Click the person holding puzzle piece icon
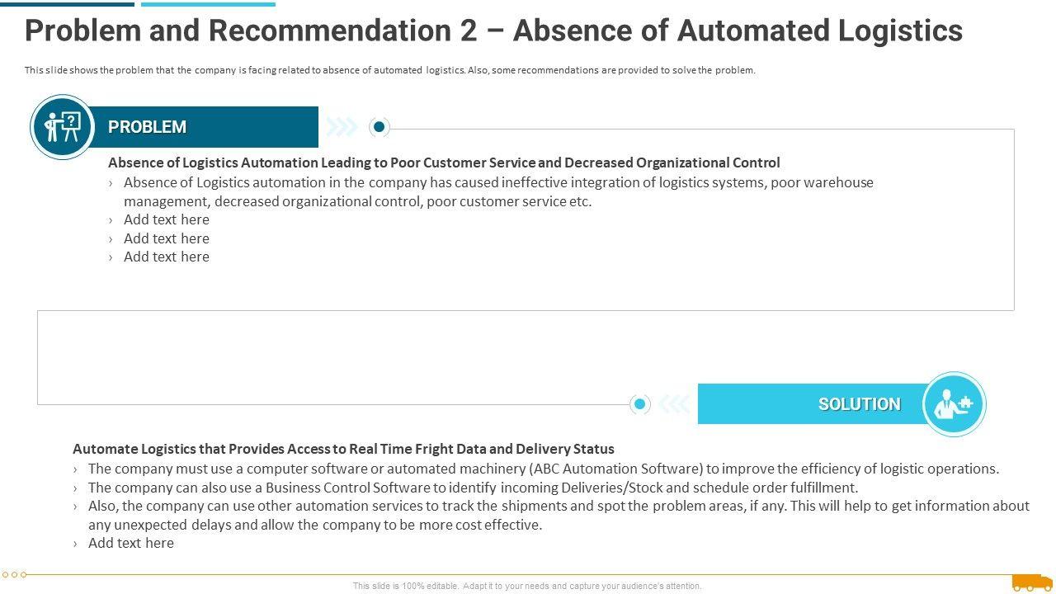The image size is (1056, 594). click(954, 404)
